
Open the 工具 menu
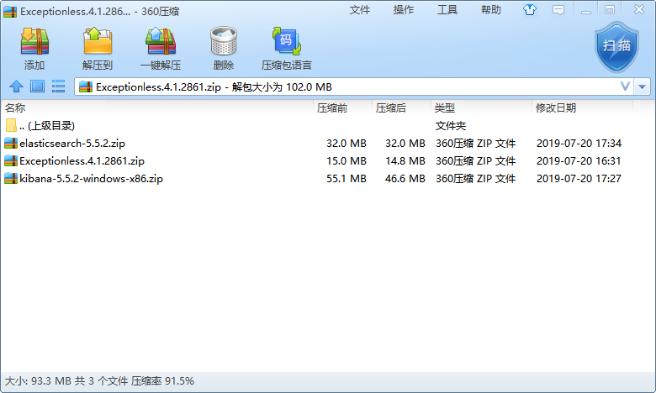447,9
